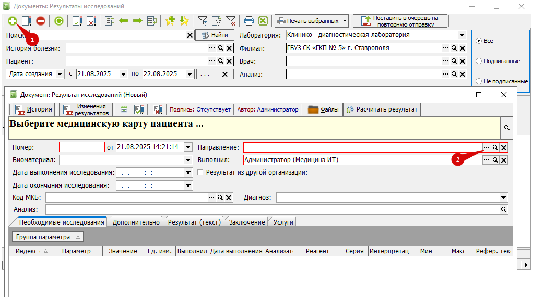Click the red delete record icon
The image size is (533, 297).
pos(40,21)
